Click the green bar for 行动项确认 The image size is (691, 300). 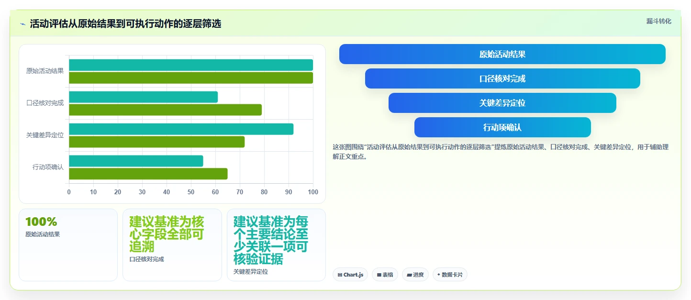[x=148, y=174]
